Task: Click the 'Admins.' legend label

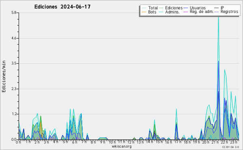Action: click(173, 12)
